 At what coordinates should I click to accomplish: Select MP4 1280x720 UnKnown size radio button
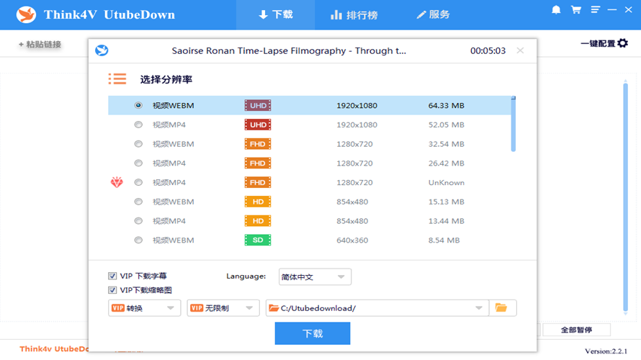coord(138,182)
